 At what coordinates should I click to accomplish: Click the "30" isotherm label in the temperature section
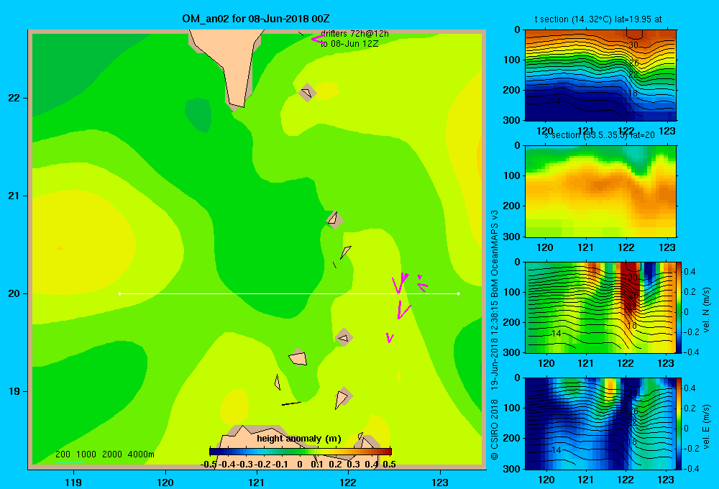(x=633, y=45)
